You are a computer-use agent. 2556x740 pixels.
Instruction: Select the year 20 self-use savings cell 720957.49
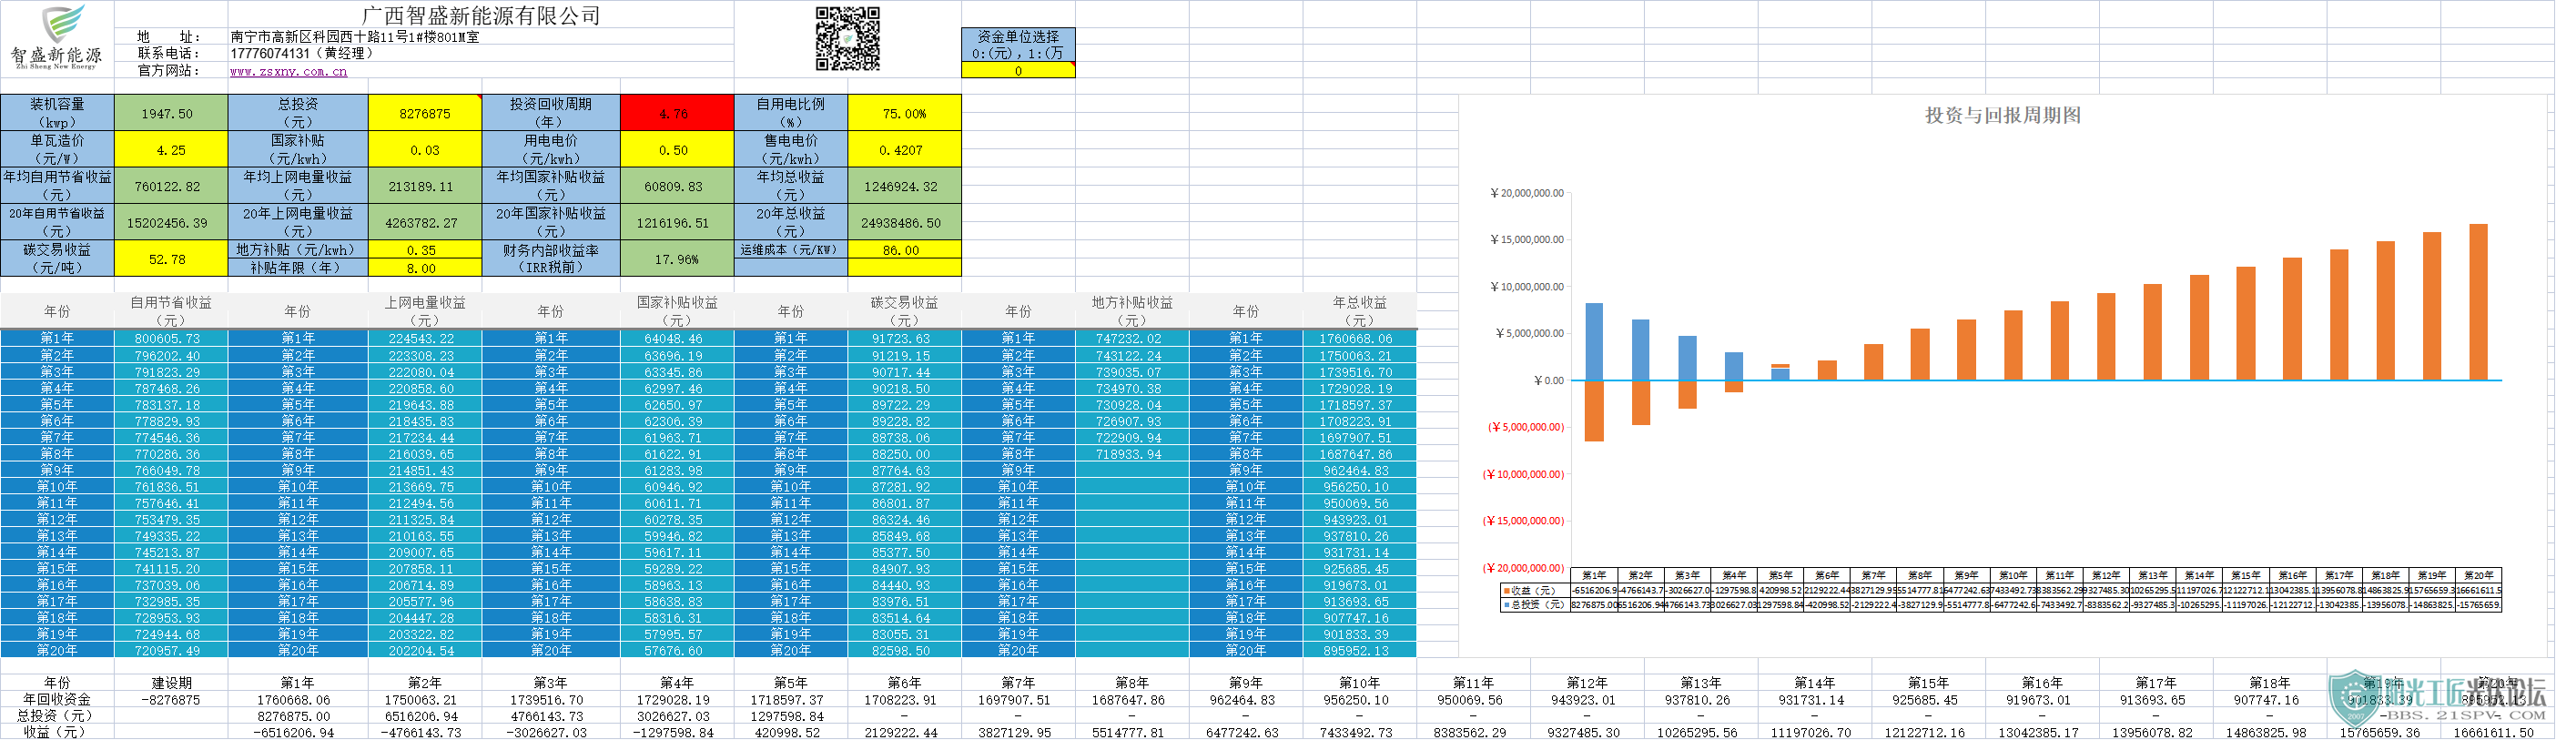coord(170,651)
